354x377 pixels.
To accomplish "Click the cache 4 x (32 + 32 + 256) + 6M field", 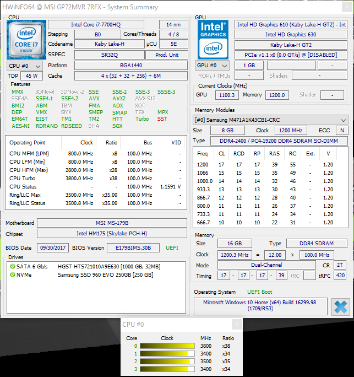I will click(131, 76).
